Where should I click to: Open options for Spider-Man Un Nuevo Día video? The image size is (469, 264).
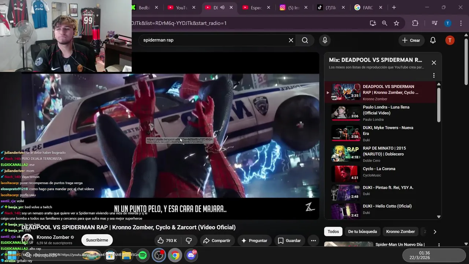point(439,245)
